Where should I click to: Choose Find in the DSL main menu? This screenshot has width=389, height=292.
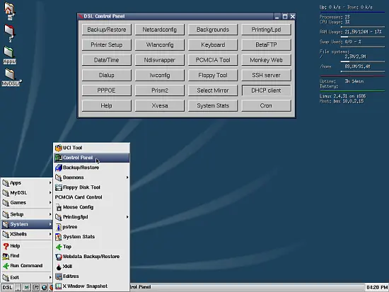[x=26, y=256]
